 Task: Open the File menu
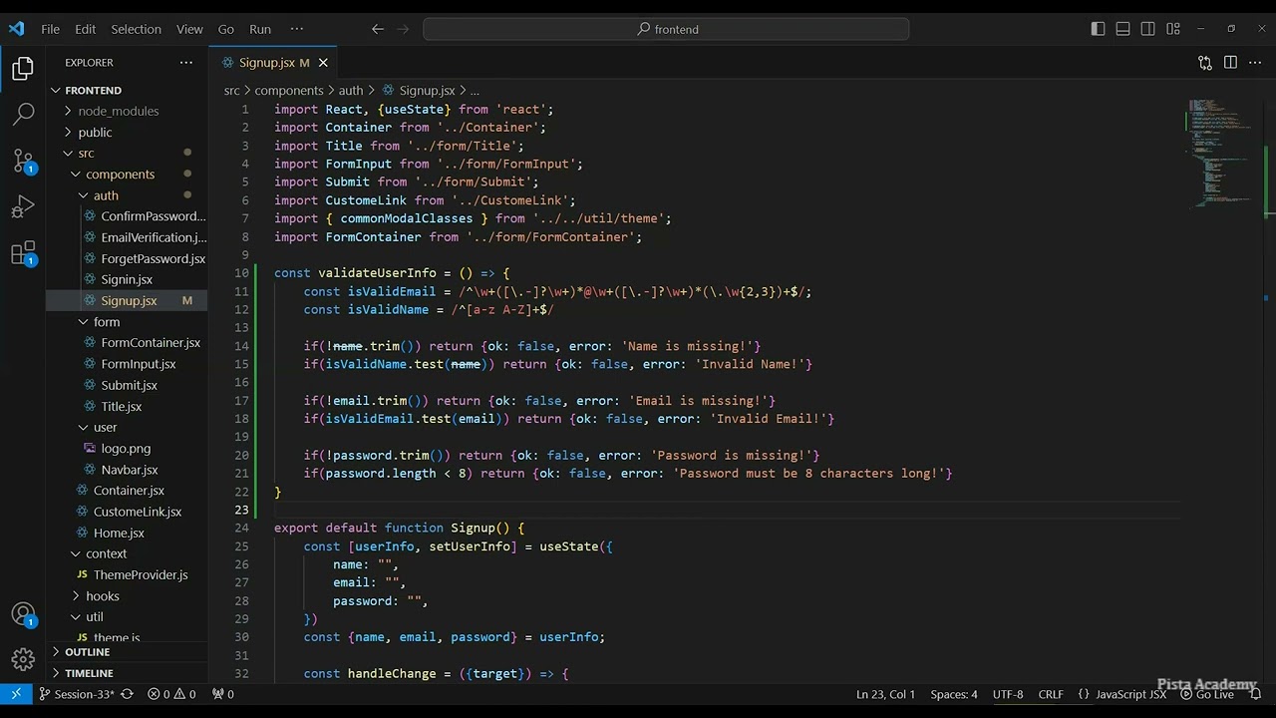[50, 29]
